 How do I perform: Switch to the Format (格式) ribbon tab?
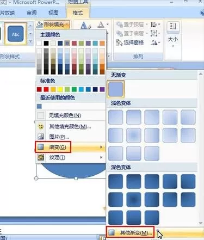point(78,13)
